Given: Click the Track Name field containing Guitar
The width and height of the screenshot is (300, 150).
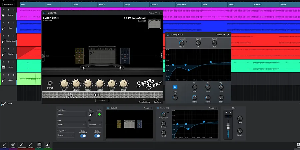Looking at the screenshot, I should tap(72, 114).
